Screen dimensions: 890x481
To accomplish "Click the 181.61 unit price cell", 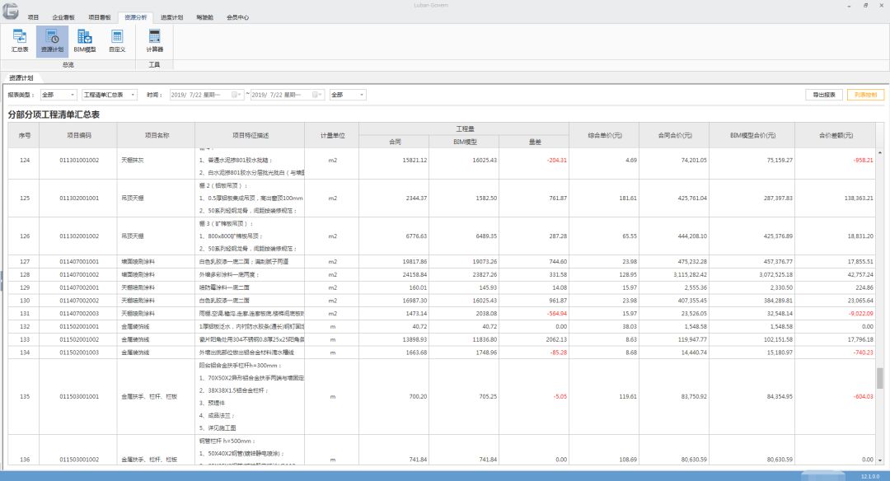I will click(605, 198).
